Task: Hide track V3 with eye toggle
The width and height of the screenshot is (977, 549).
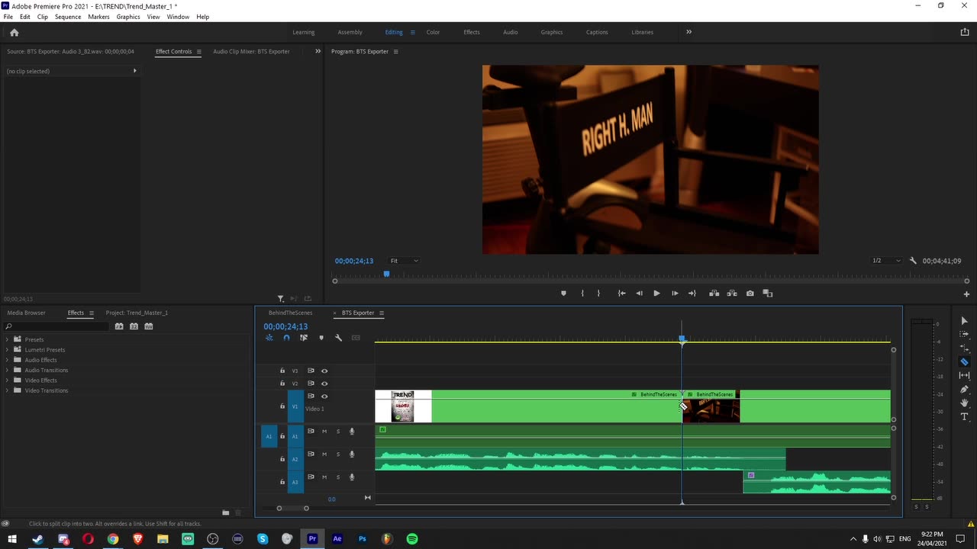Action: [x=324, y=371]
